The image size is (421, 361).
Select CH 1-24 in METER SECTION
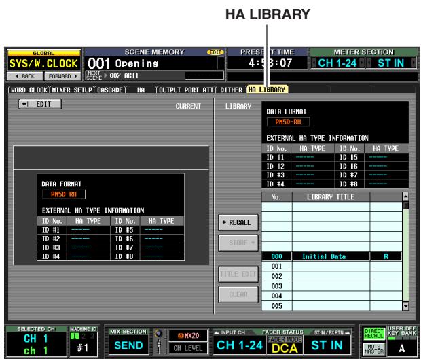click(x=337, y=63)
